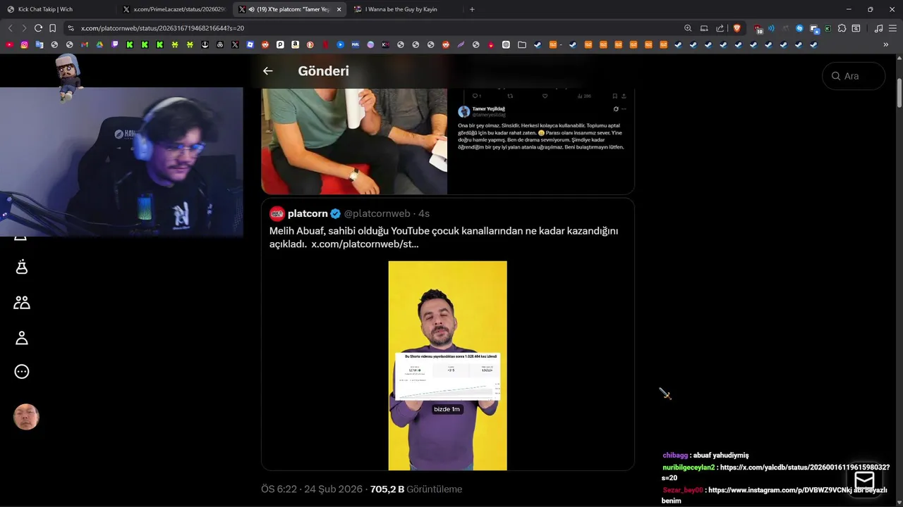Click chibagg username in chat overlay
The width and height of the screenshot is (903, 507).
point(675,455)
